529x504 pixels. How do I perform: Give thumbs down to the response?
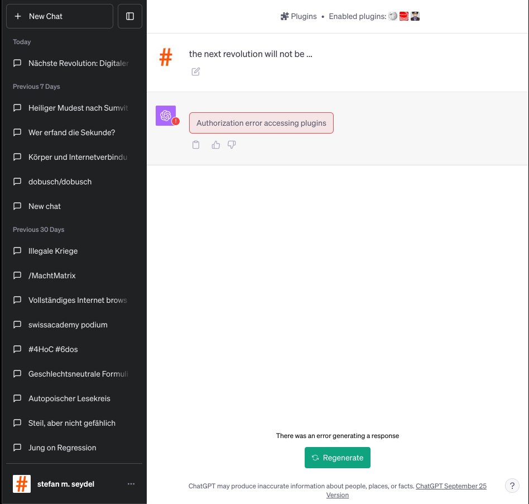click(x=232, y=145)
